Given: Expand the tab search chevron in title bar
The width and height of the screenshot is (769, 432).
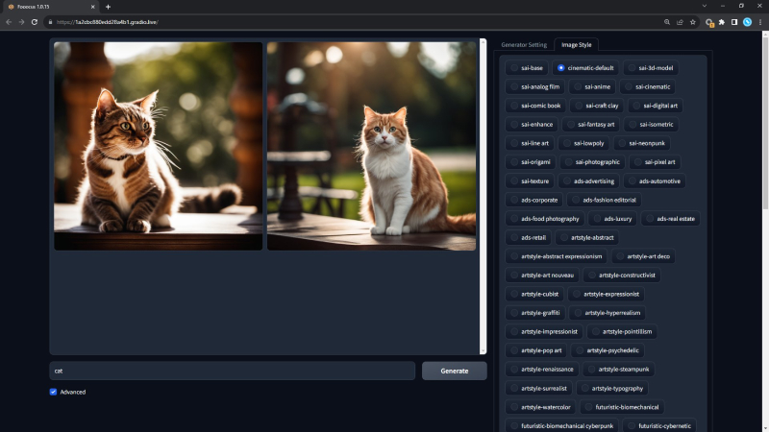Looking at the screenshot, I should click(x=705, y=6).
